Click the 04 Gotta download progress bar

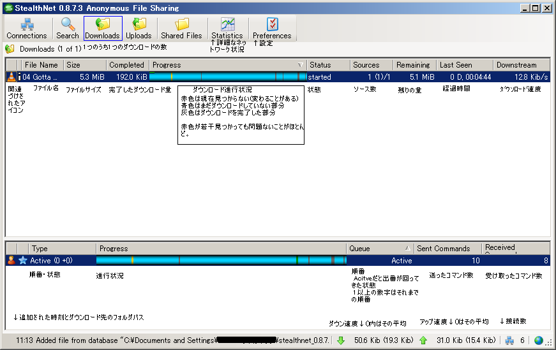click(x=228, y=77)
